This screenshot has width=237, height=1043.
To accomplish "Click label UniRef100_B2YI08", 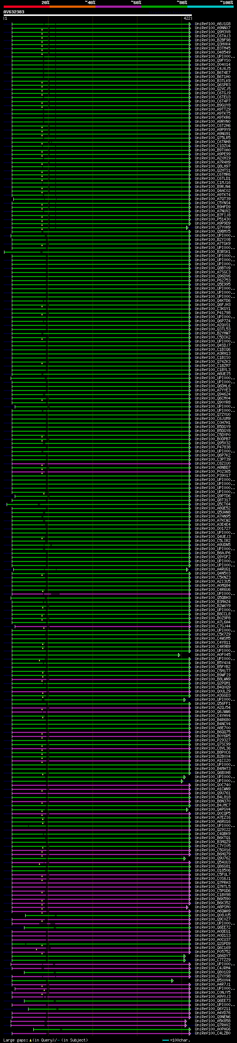I will (x=213, y=240).
